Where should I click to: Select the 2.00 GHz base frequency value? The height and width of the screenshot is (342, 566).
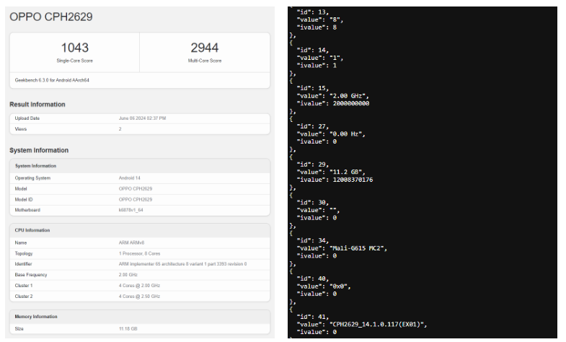[x=128, y=275]
